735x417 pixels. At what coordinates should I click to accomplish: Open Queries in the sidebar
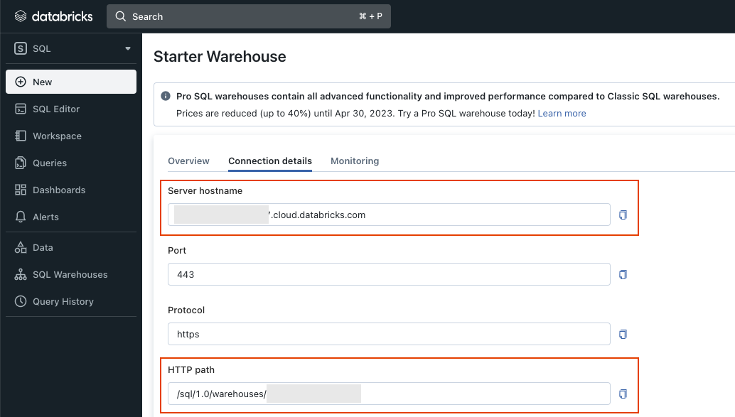click(x=50, y=163)
